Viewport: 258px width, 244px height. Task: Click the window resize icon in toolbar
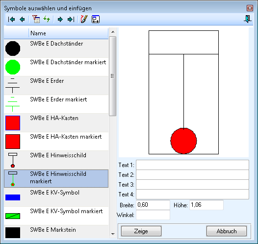pos(96,19)
